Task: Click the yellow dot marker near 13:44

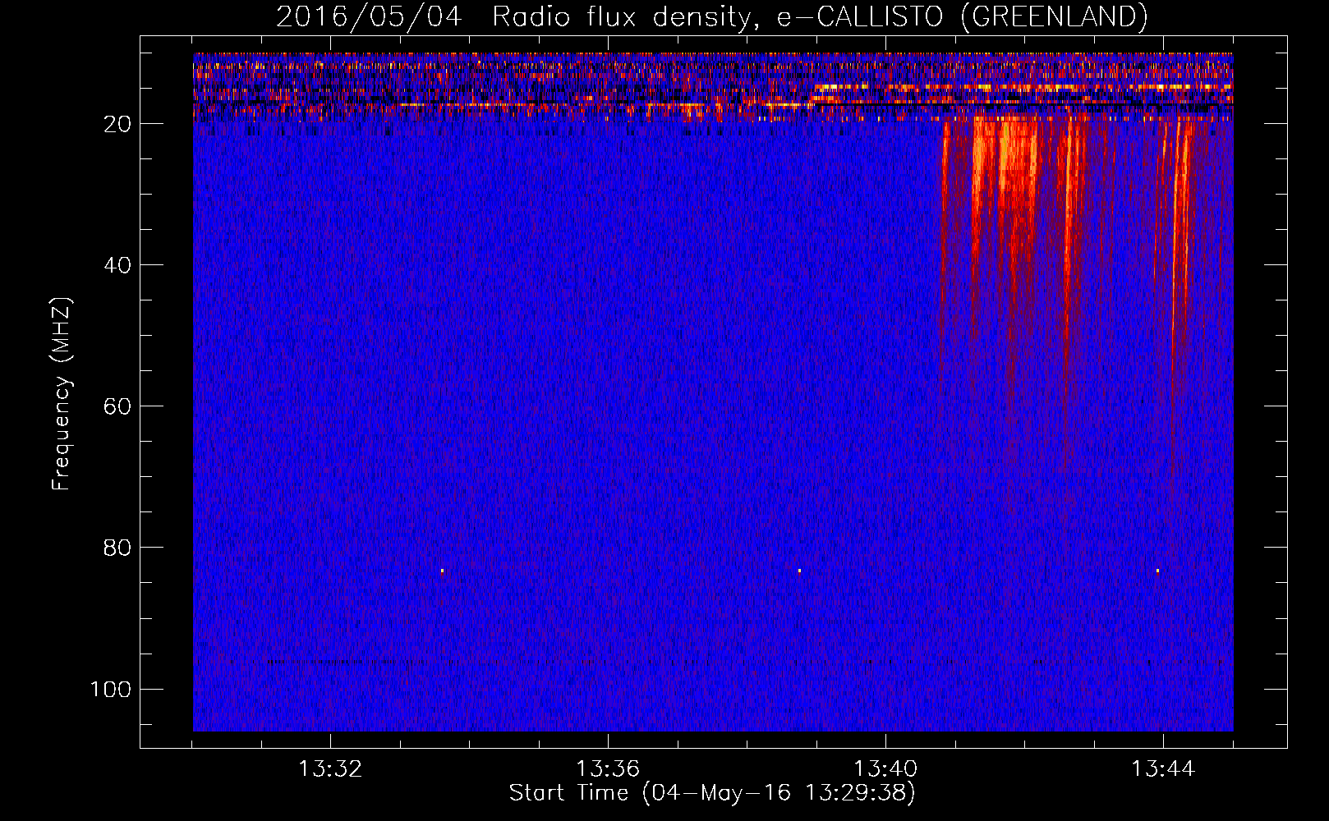Action: coord(1157,571)
